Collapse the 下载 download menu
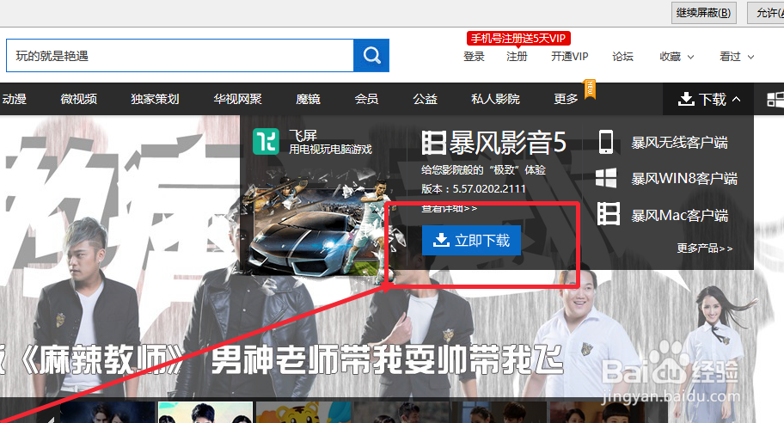 pyautogui.click(x=708, y=99)
